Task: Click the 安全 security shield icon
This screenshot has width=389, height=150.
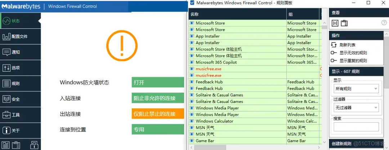Action: tap(6, 99)
